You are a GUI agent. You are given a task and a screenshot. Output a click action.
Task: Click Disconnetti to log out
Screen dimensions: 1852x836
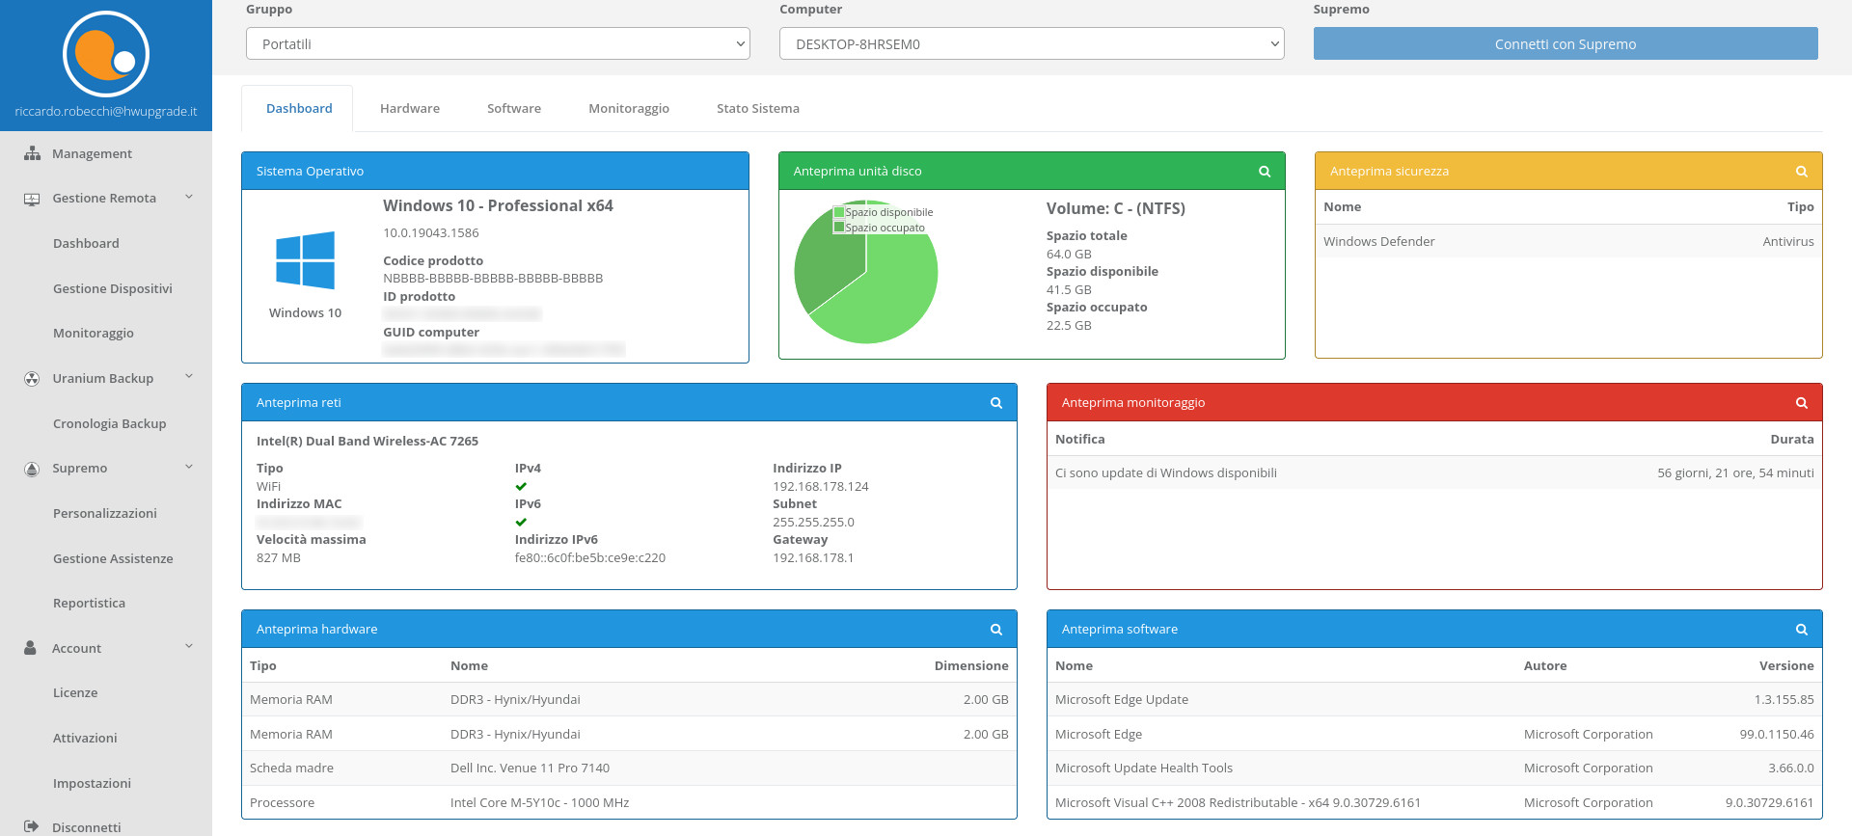(87, 828)
